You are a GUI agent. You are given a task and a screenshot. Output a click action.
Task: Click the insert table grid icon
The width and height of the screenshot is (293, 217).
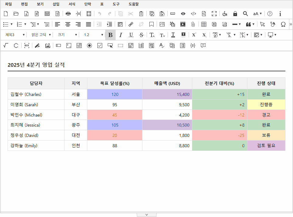tap(204, 24)
